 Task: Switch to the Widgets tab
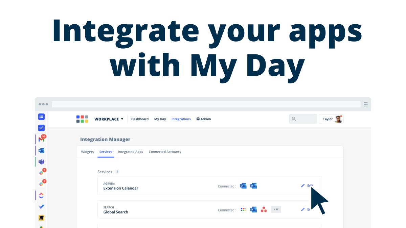pyautogui.click(x=87, y=152)
